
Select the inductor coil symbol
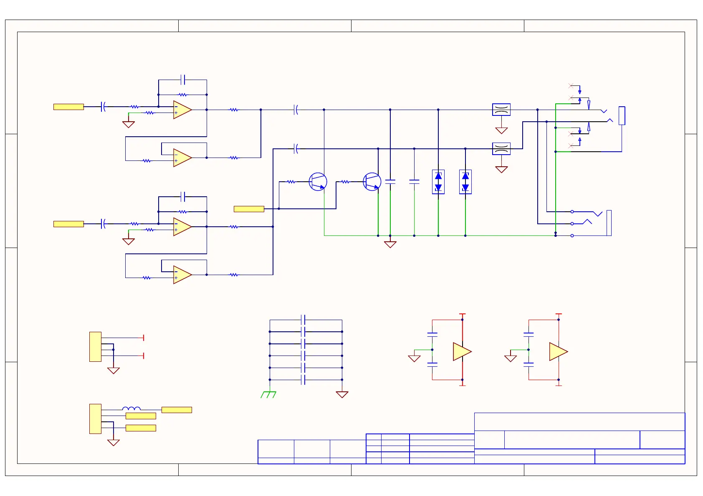(x=131, y=408)
